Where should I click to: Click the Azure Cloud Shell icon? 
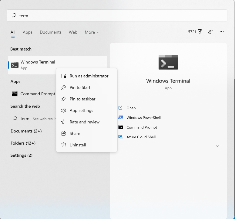[x=121, y=137]
